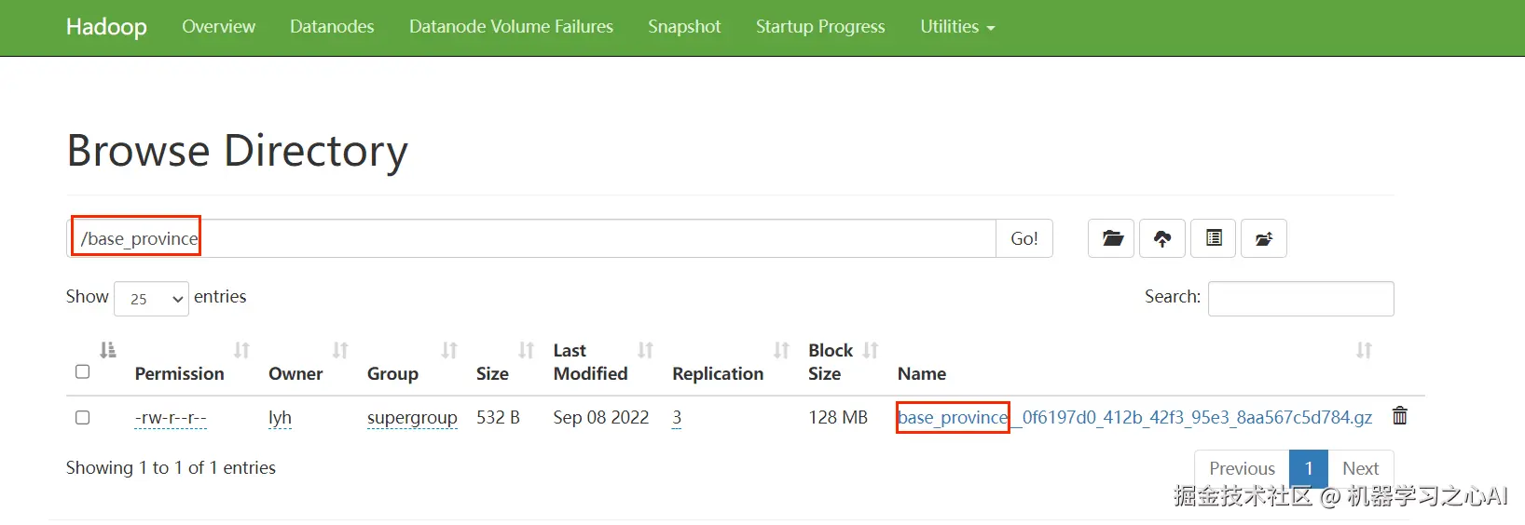Click the upload files icon
Viewport: 1525px width, 525px height.
[x=1161, y=238]
